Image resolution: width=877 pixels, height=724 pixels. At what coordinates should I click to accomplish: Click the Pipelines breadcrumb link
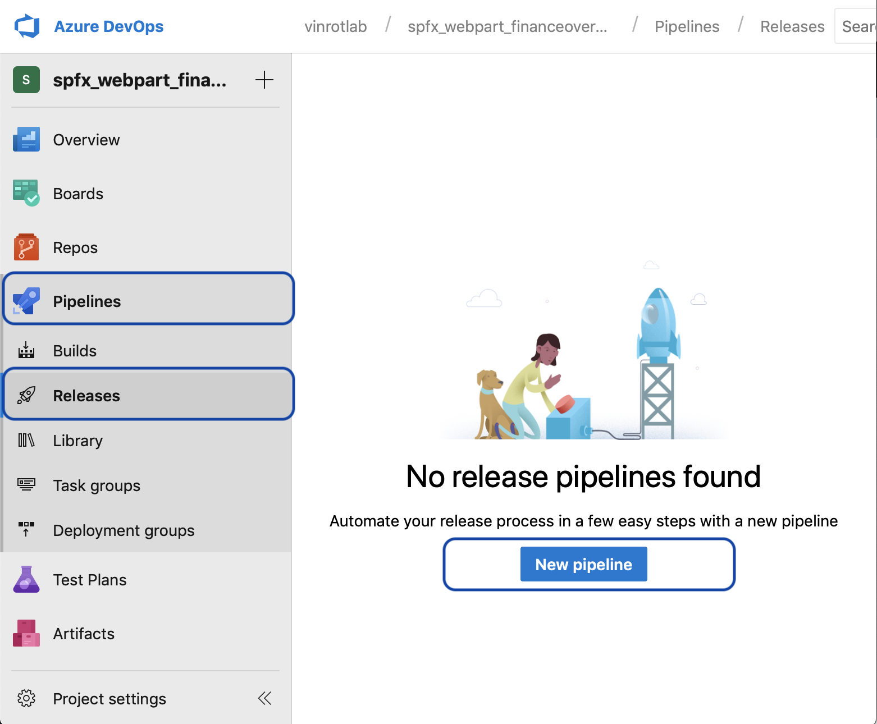pyautogui.click(x=687, y=26)
